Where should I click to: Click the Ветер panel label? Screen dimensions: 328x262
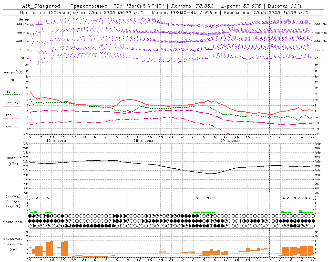pyautogui.click(x=24, y=19)
